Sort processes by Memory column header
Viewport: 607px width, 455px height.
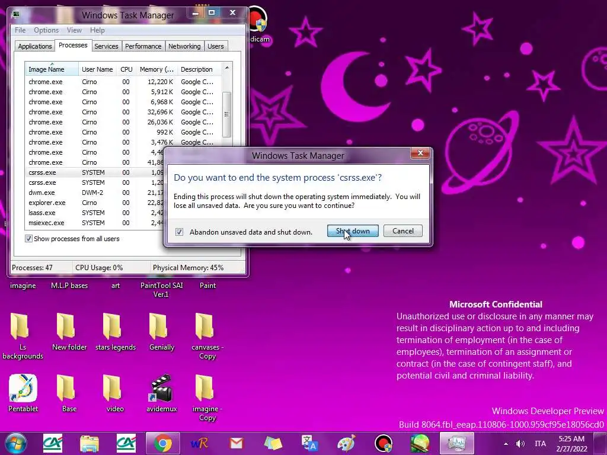pyautogui.click(x=156, y=69)
